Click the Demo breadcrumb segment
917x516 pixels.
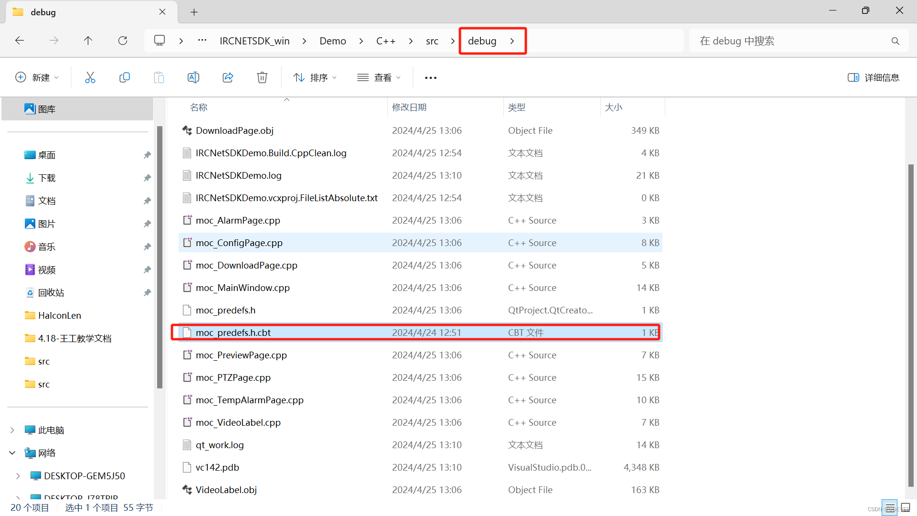(333, 41)
